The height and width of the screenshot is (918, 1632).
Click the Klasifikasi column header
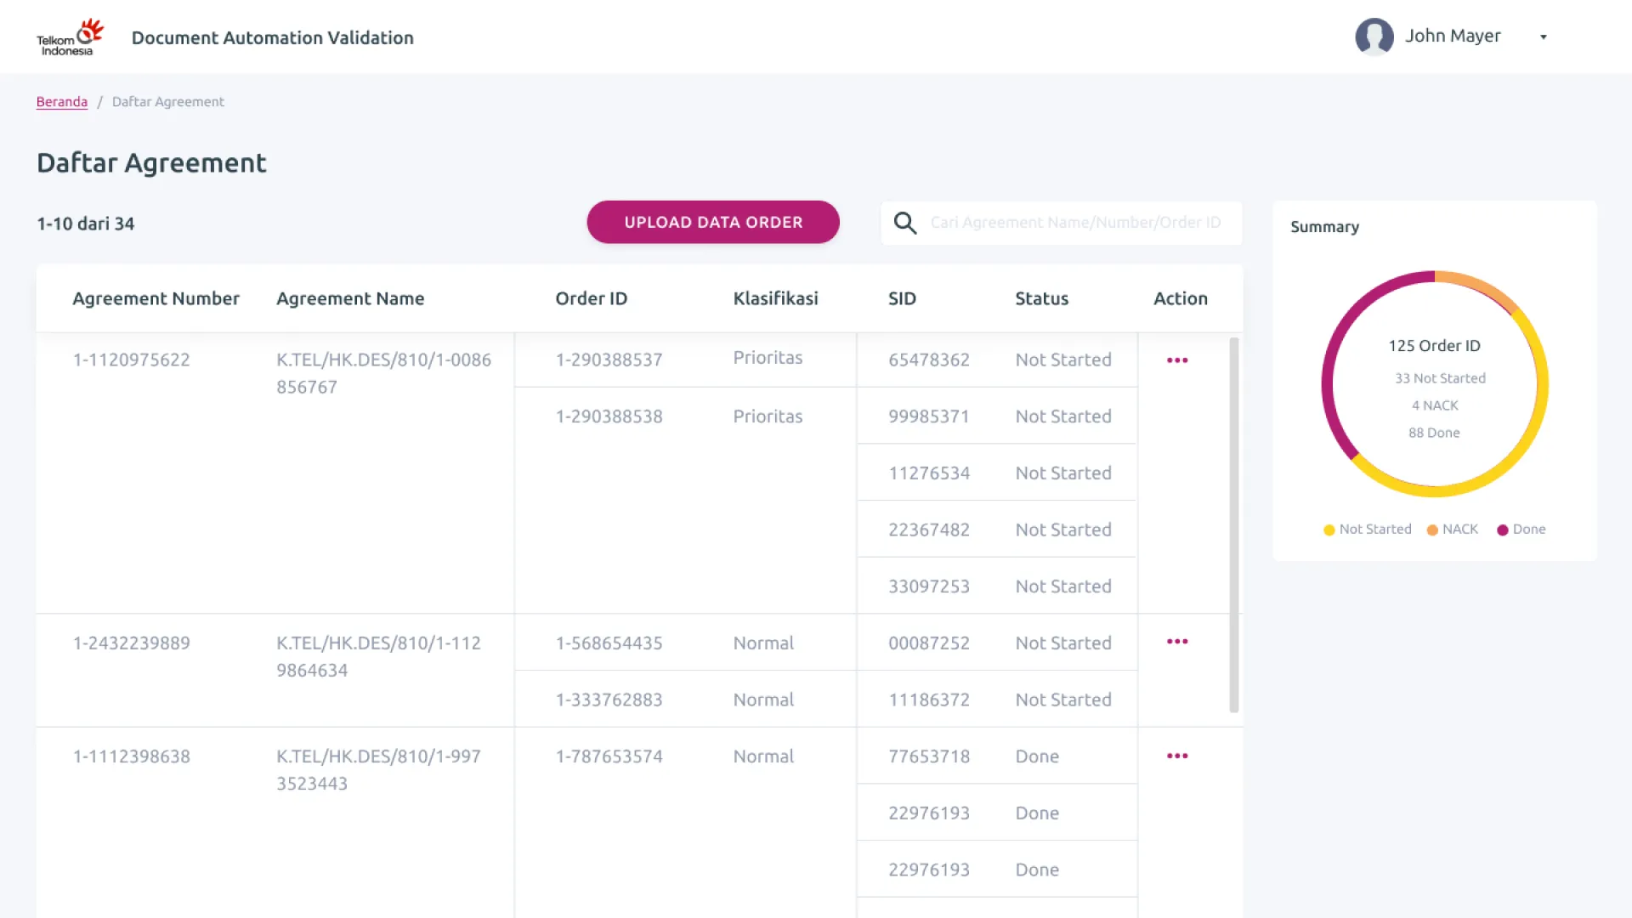click(x=776, y=298)
